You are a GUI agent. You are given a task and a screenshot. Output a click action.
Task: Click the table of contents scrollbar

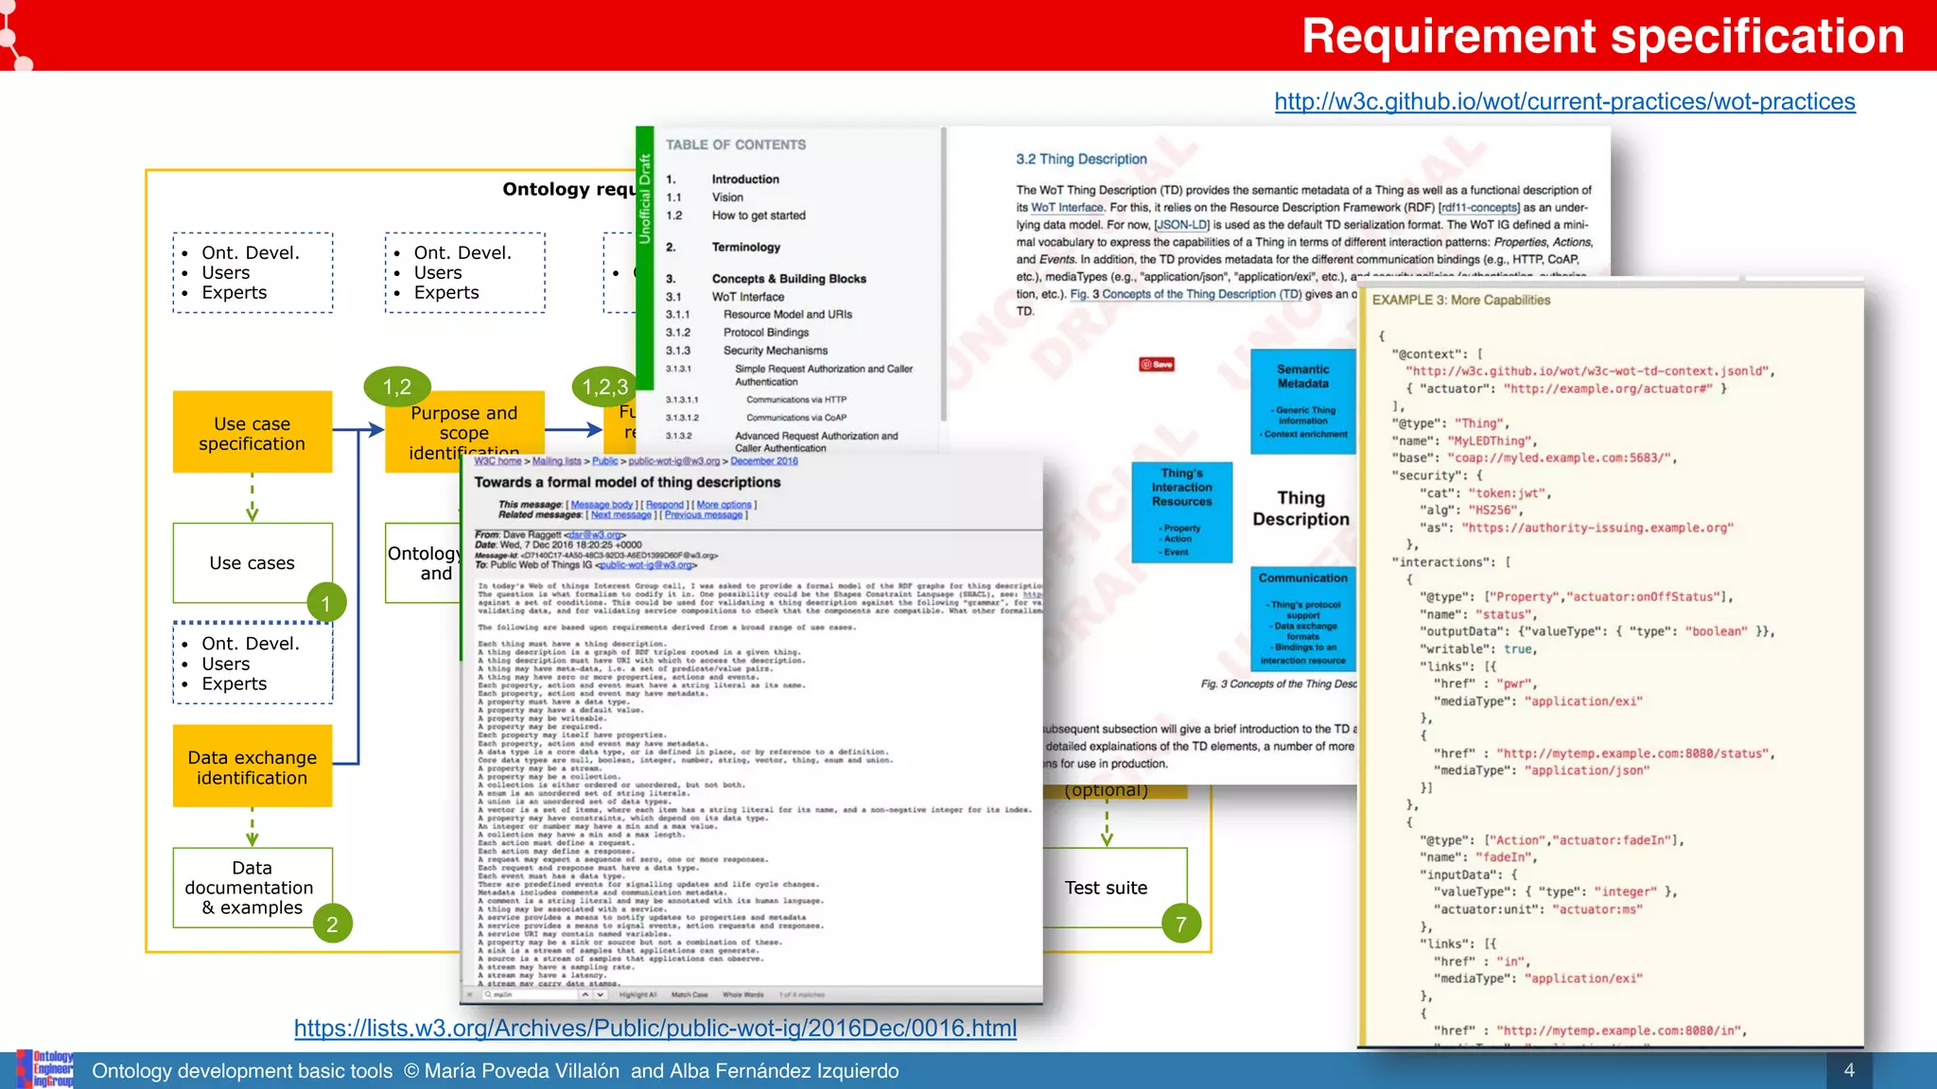coord(943,274)
